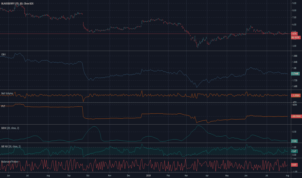Click the 0.07 Balance of Power tag
The width and height of the screenshot is (302, 178).
click(294, 165)
